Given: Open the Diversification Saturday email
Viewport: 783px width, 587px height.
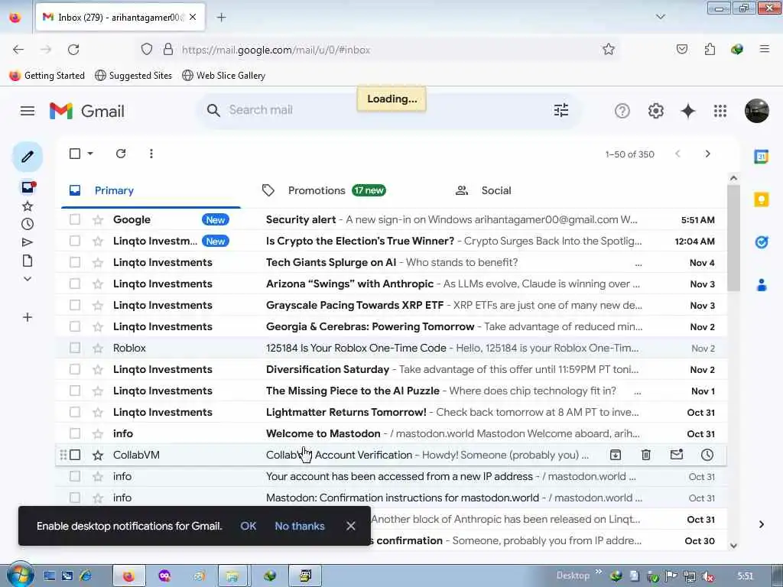Looking at the screenshot, I should (x=391, y=369).
